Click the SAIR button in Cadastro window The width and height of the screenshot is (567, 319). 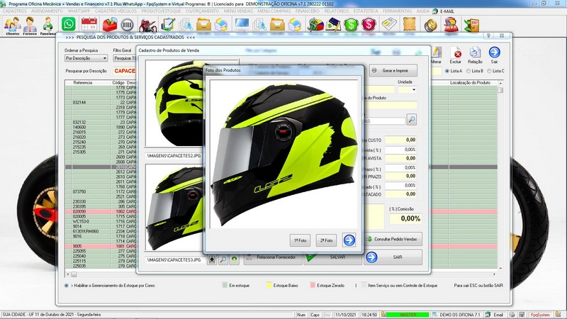pyautogui.click(x=393, y=257)
